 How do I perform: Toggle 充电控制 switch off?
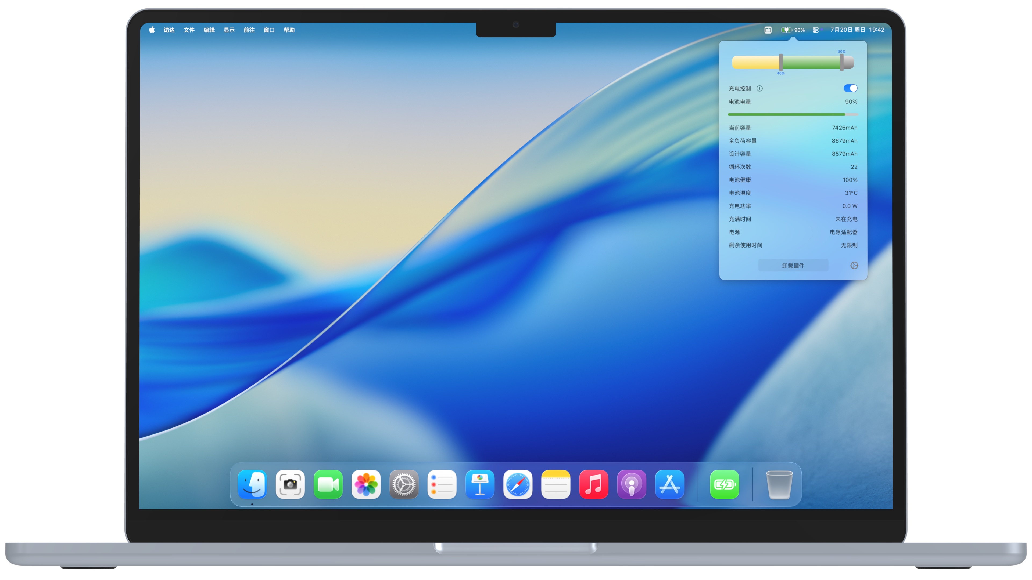tap(850, 88)
